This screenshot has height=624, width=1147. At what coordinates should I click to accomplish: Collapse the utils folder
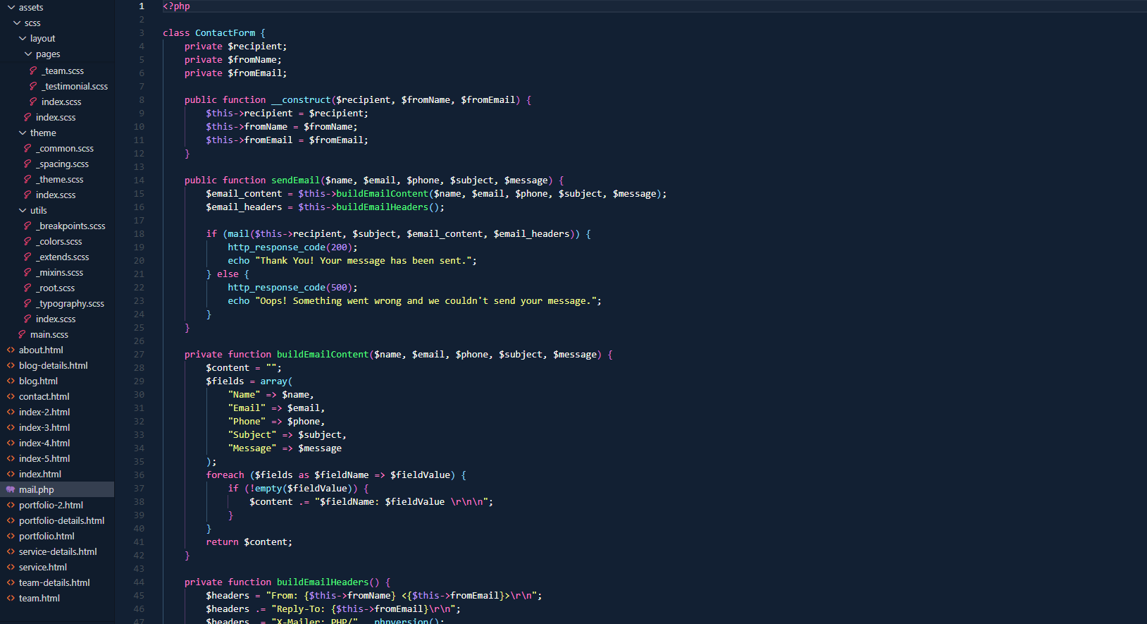coord(23,210)
